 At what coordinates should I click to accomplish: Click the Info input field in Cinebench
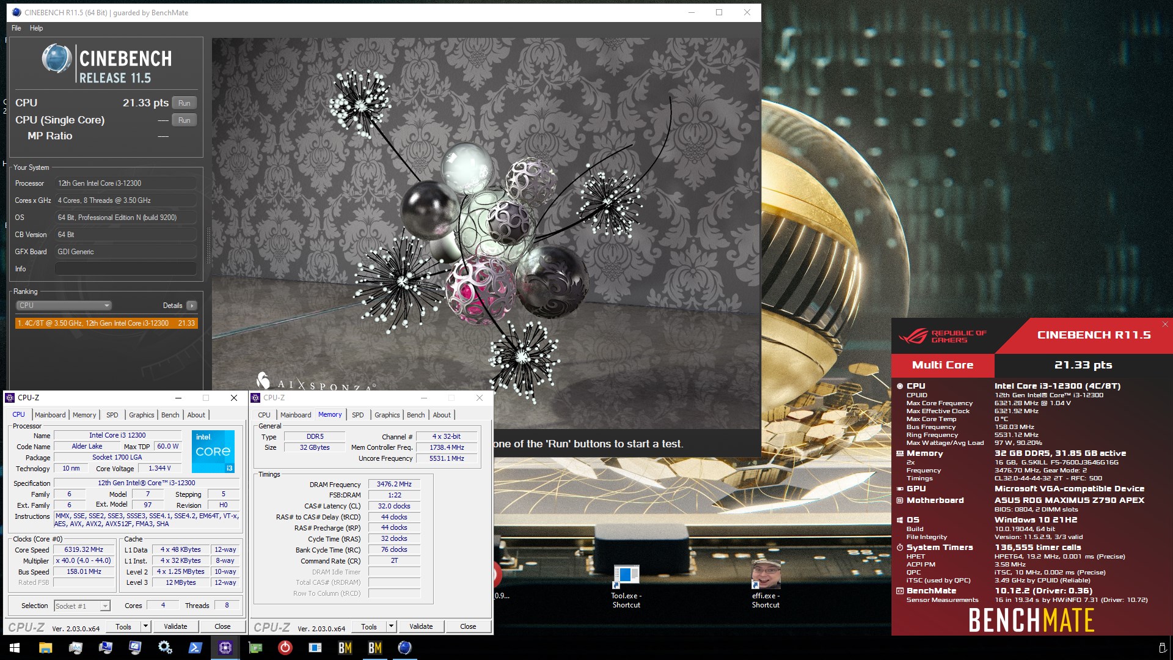[126, 269]
